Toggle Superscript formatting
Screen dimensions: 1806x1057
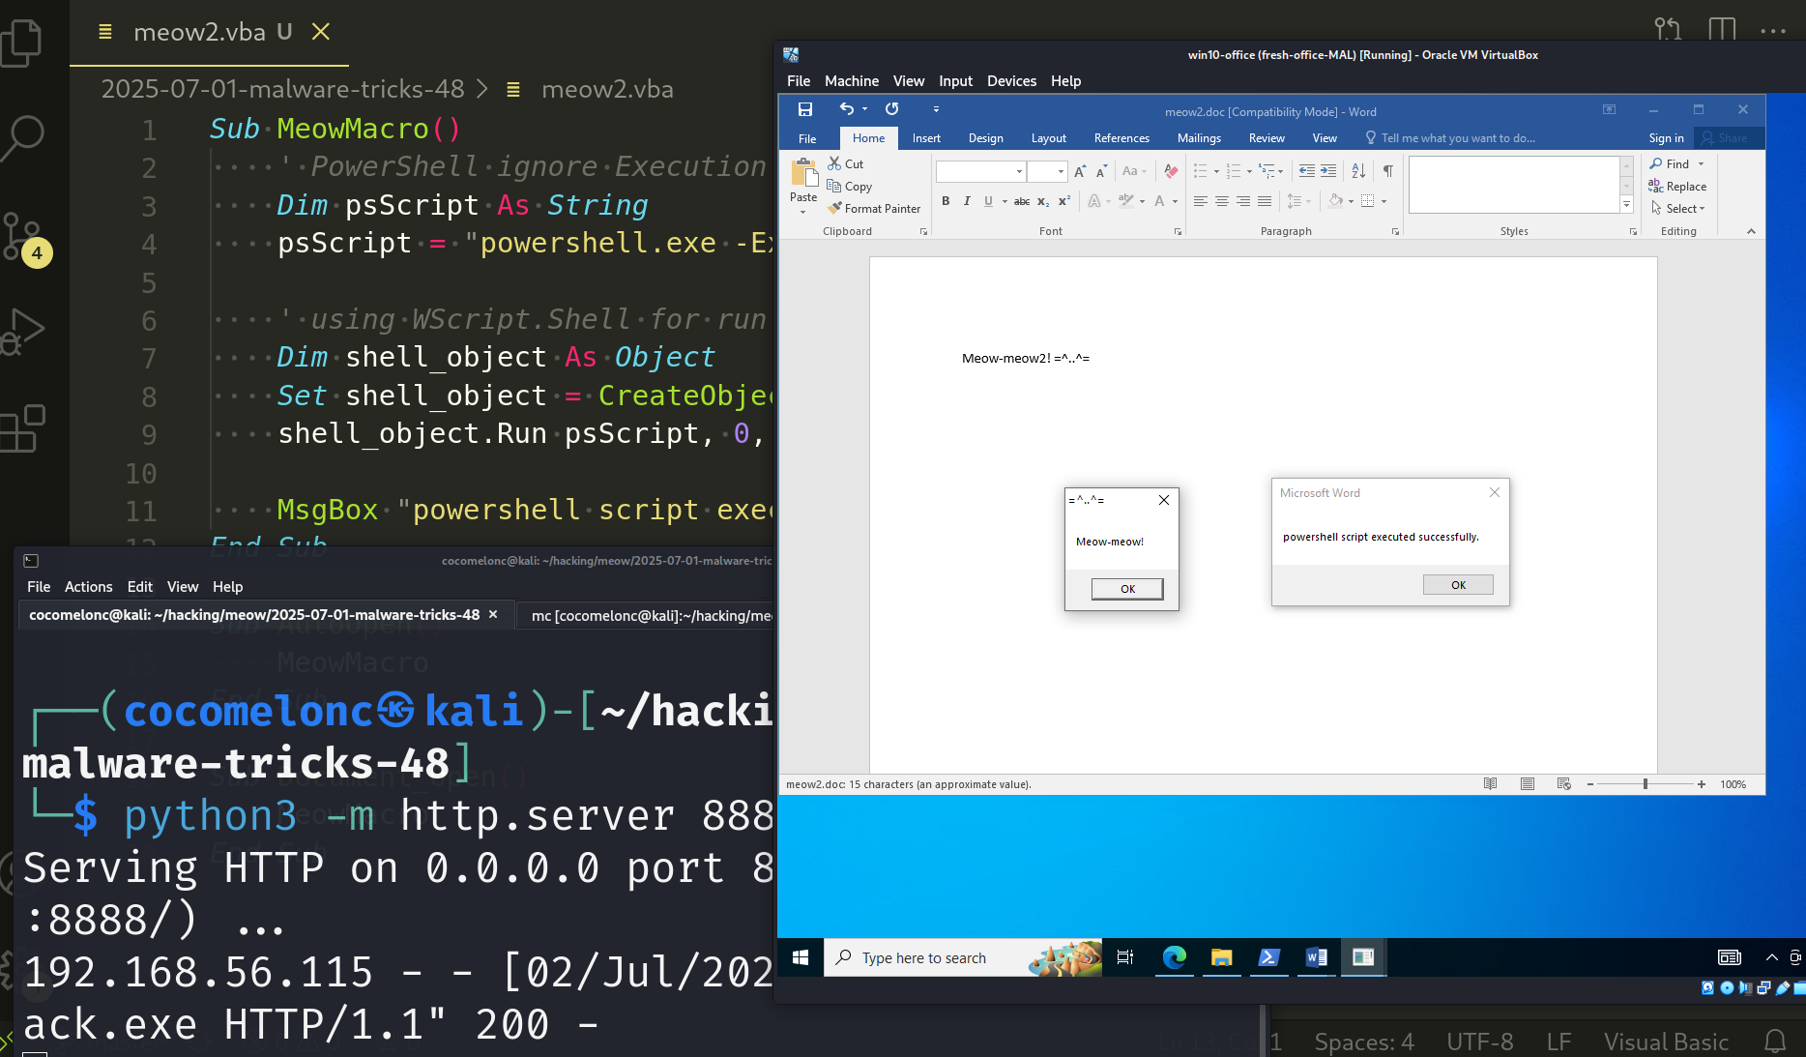1064,201
